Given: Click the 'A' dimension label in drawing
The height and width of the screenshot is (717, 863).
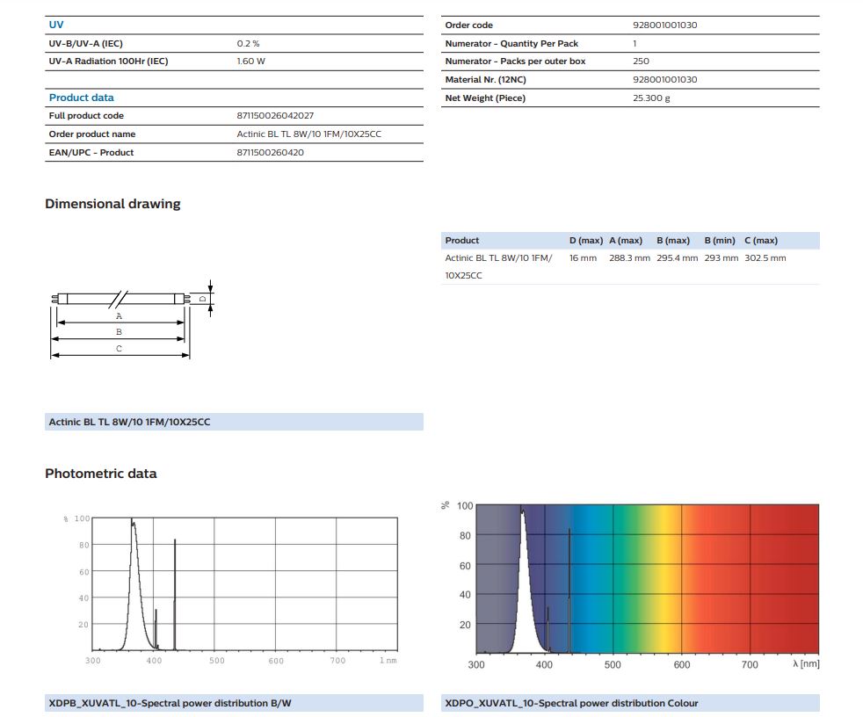Looking at the screenshot, I should (119, 316).
